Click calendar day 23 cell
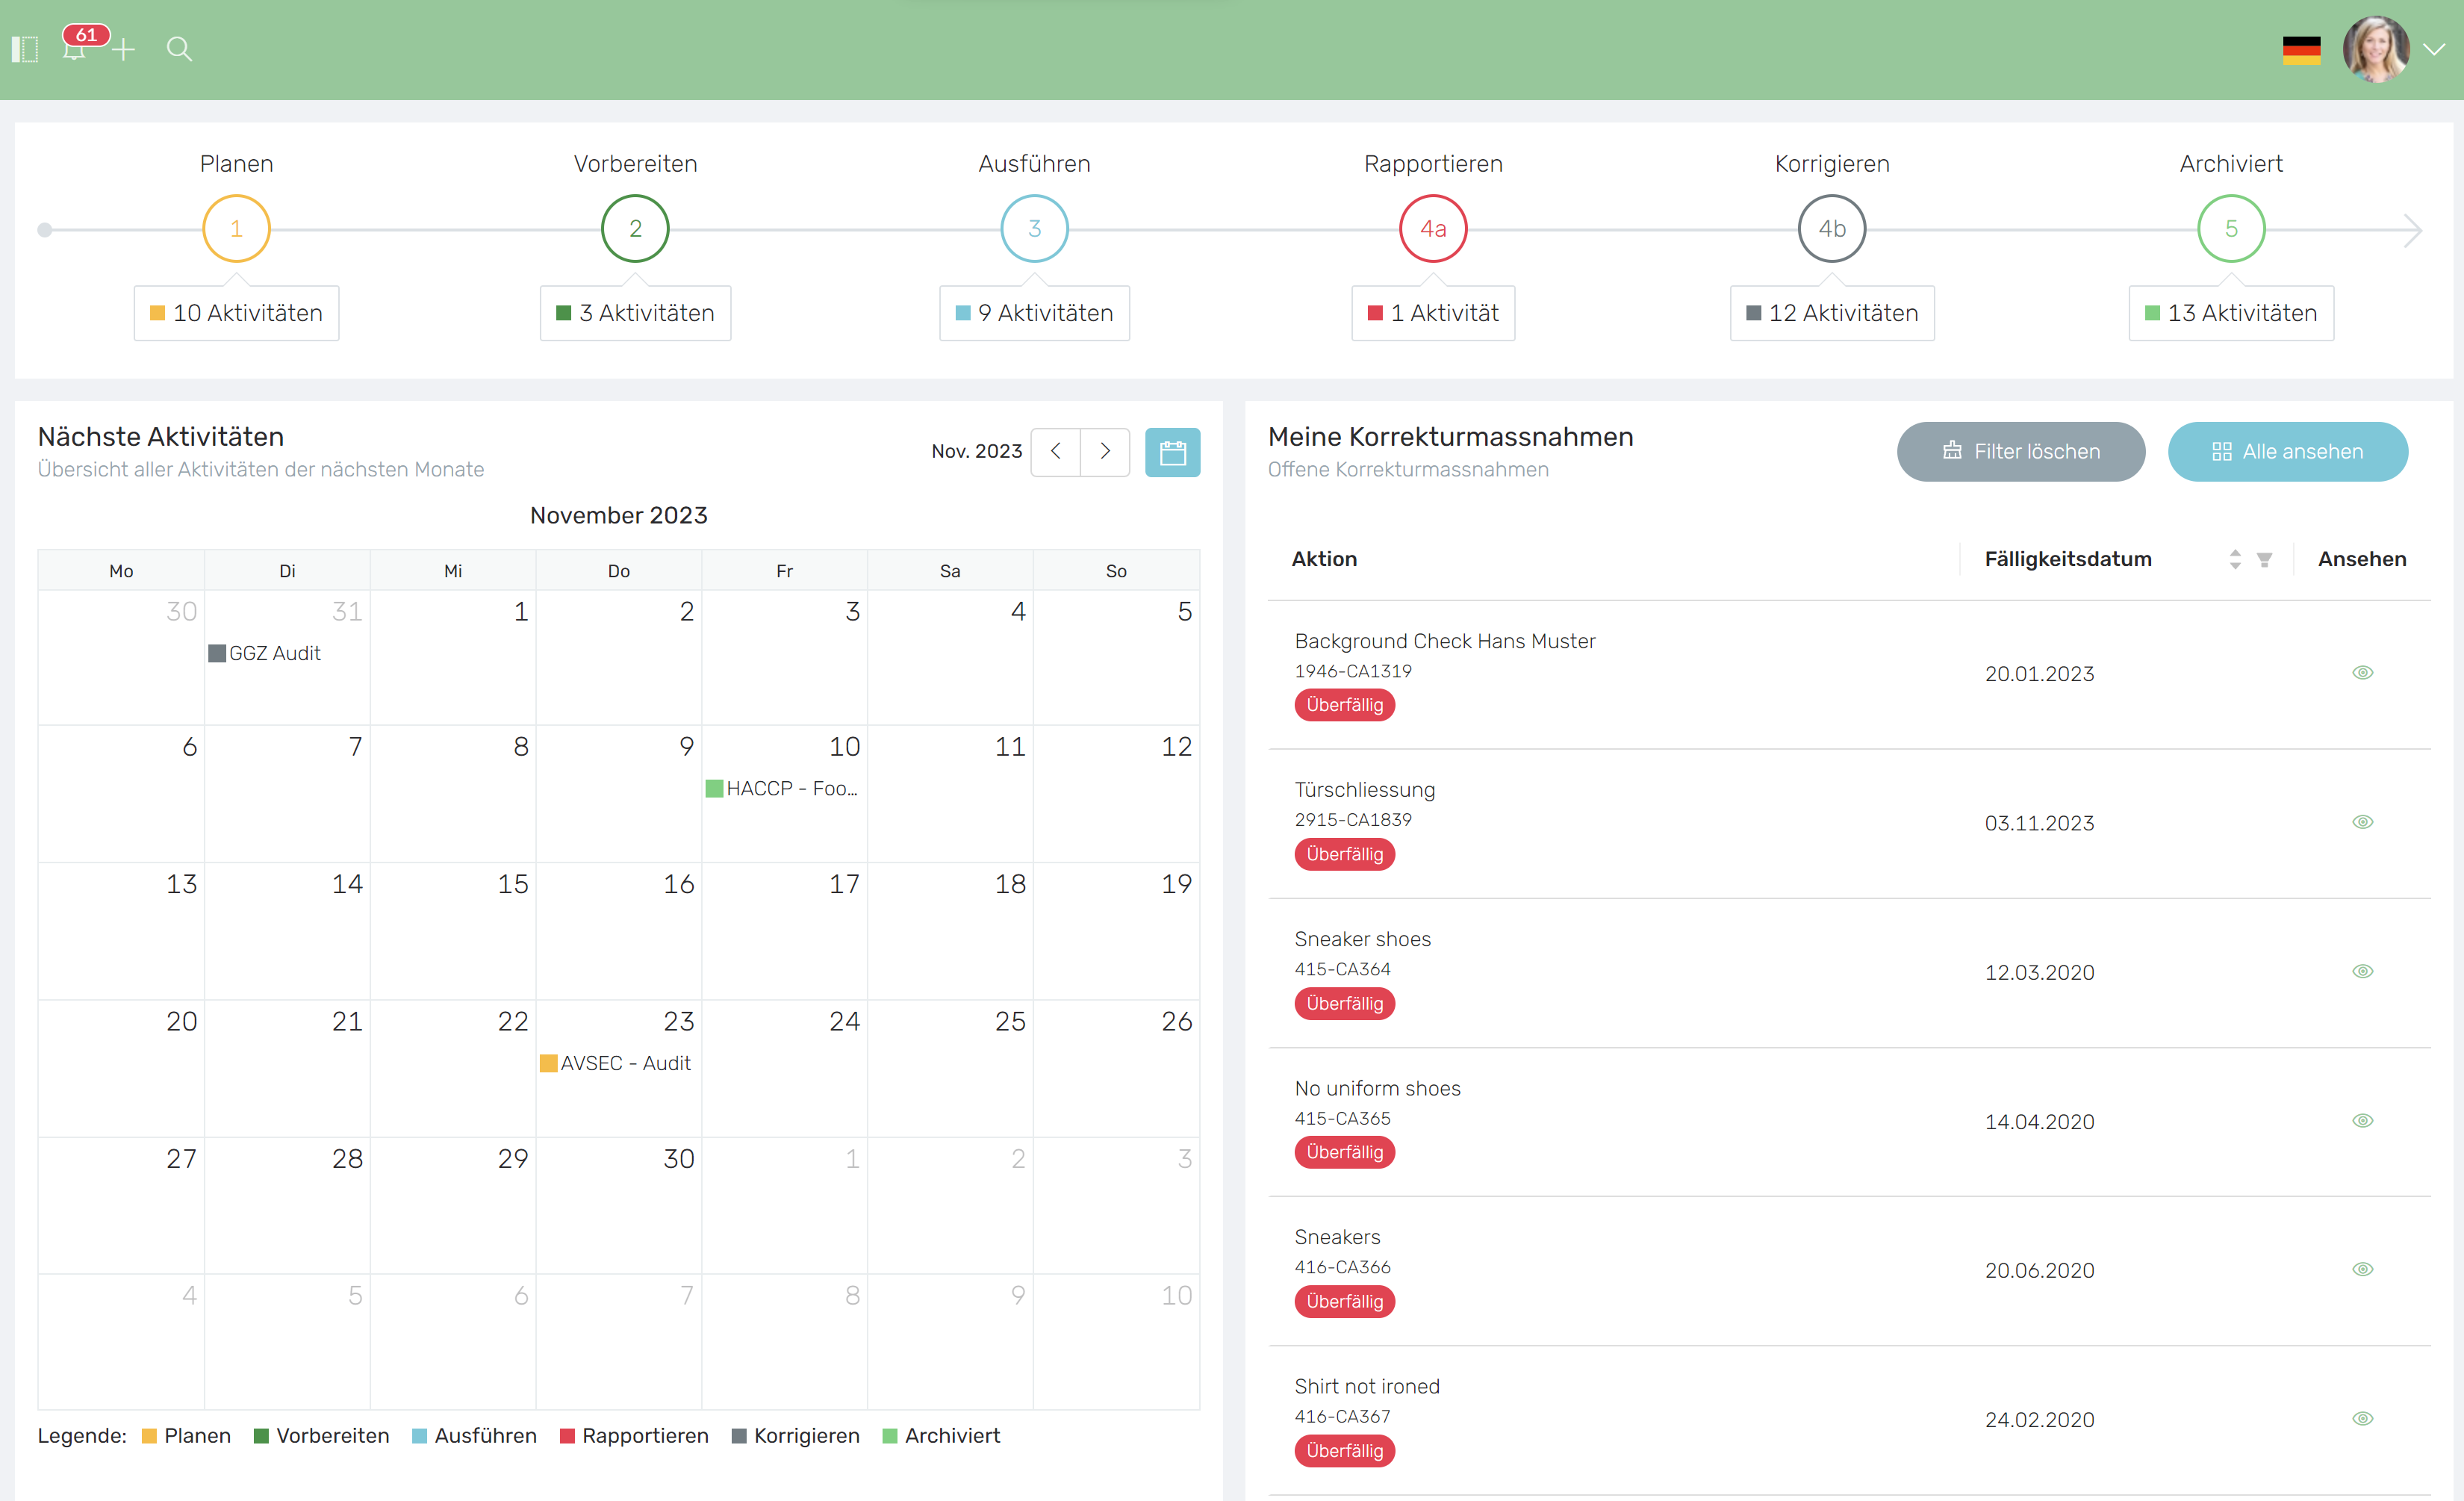Viewport: 2464px width, 1501px height. tap(619, 1068)
